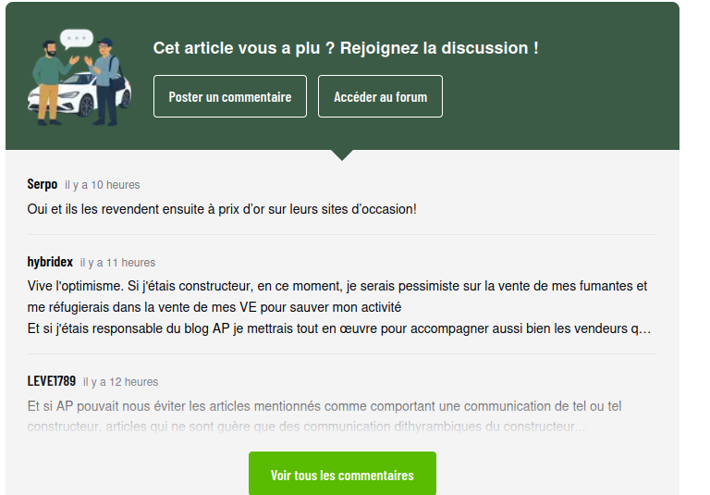Open Serpo's user profile name

click(x=43, y=184)
